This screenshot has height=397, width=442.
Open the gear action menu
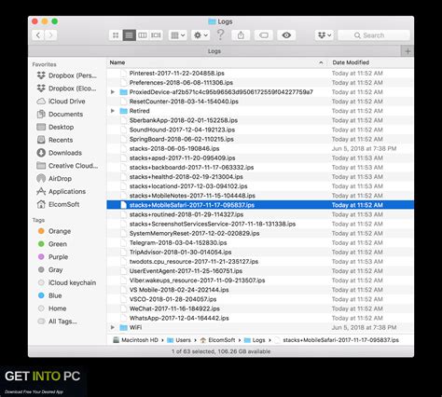200,35
